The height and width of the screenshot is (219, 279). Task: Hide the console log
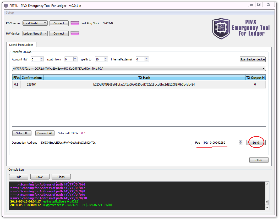pos(19,177)
